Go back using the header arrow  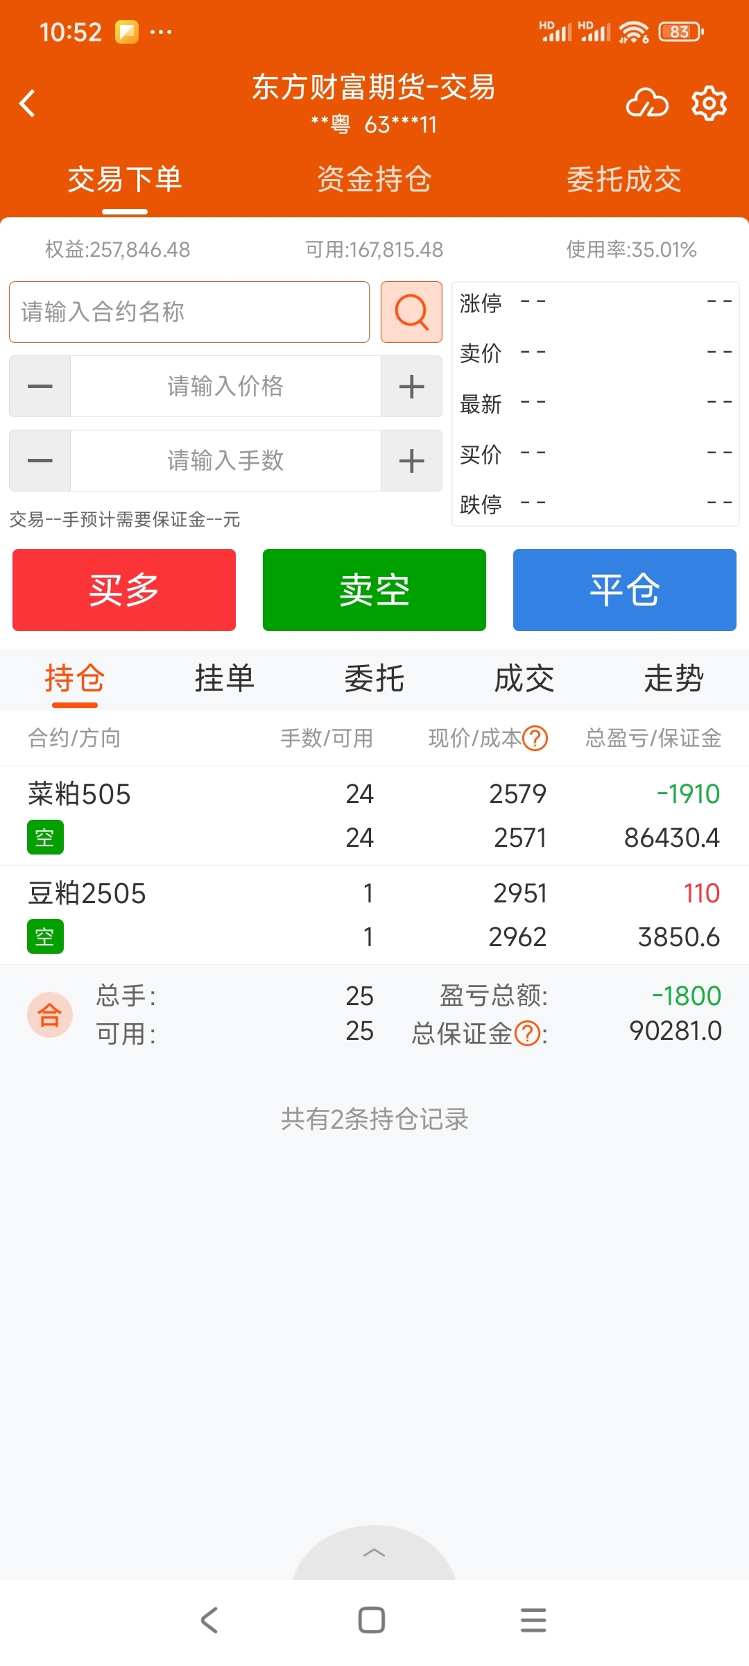click(x=27, y=103)
